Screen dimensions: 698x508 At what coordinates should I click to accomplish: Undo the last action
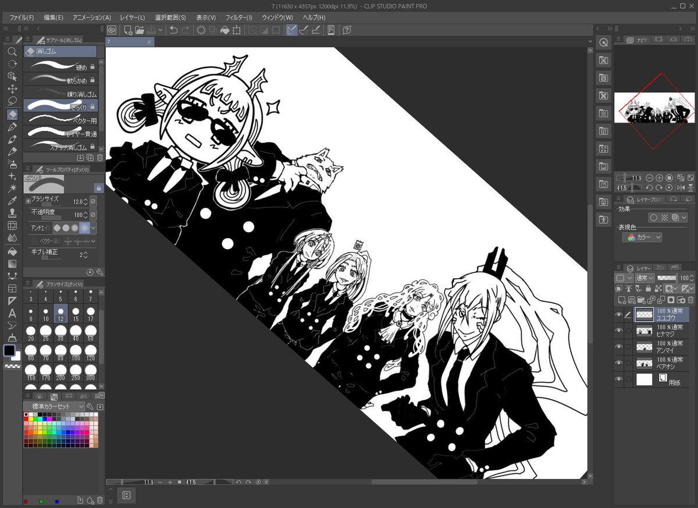tap(173, 30)
